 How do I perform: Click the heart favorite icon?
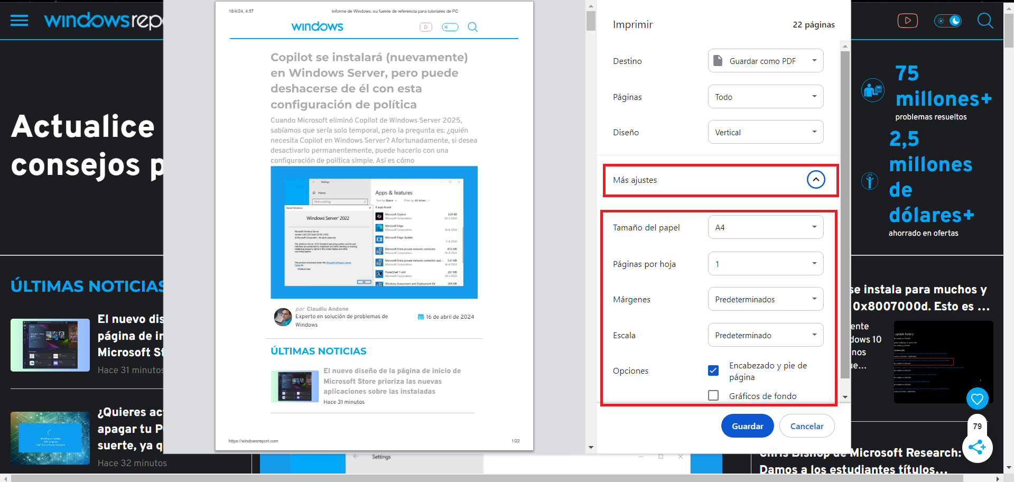pyautogui.click(x=977, y=398)
